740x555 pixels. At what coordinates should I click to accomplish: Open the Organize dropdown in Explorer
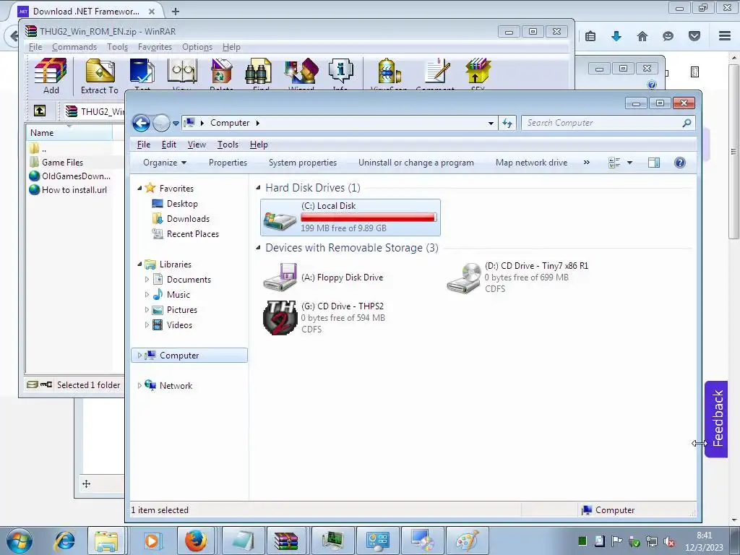165,163
